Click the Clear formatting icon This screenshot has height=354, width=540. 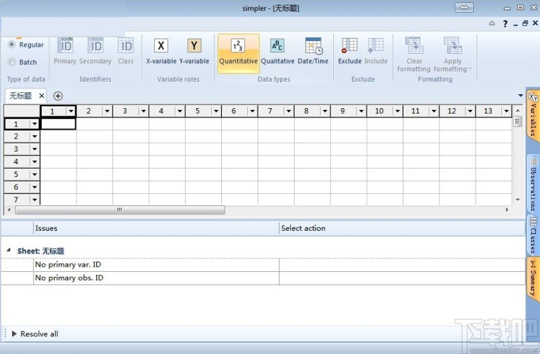coord(414,46)
